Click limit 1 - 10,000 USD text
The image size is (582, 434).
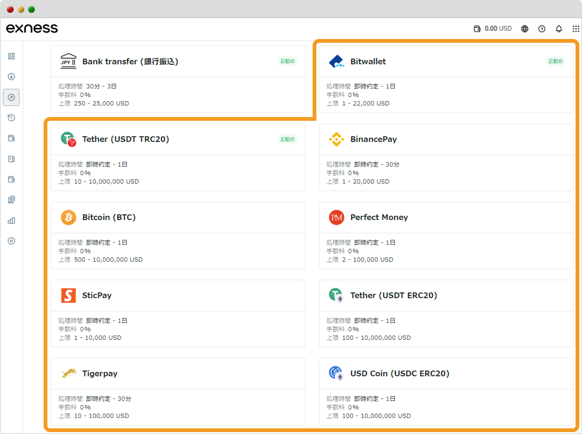pyautogui.click(x=98, y=337)
